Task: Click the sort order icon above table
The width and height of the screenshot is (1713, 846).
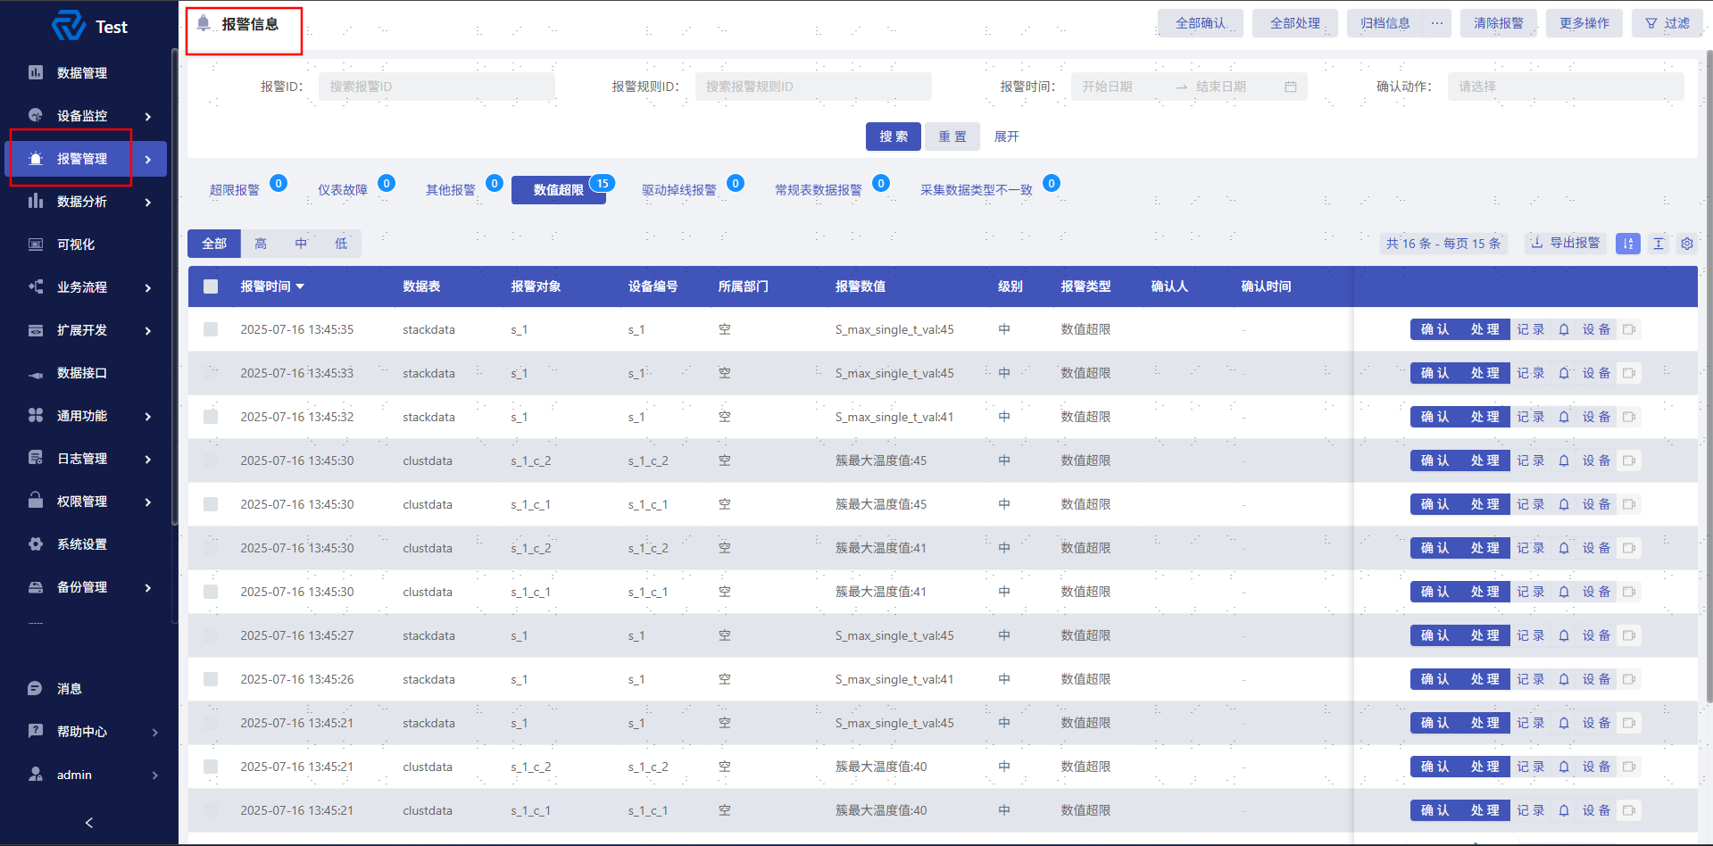Action: 1628,244
